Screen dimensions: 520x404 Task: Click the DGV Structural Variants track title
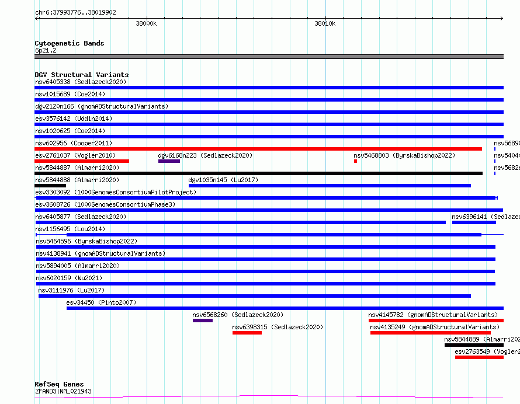click(82, 75)
